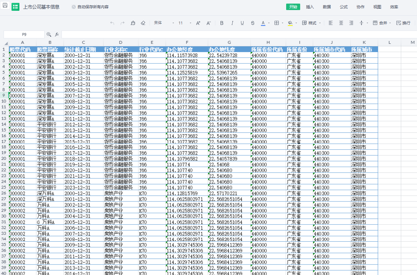Click the save icon at top left
417x275 pixels.
pyautogui.click(x=5, y=6)
